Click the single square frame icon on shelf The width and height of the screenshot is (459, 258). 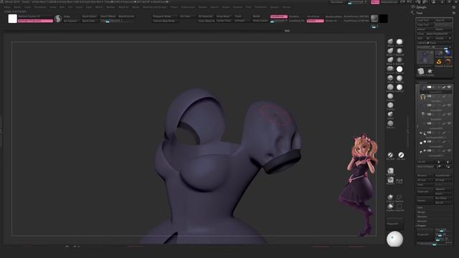[399, 206]
